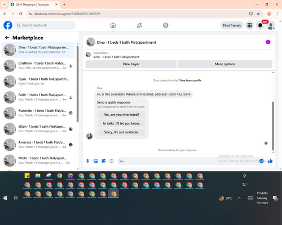Open a new browser tab
This screenshot has height=225, width=282.
pos(64,4)
